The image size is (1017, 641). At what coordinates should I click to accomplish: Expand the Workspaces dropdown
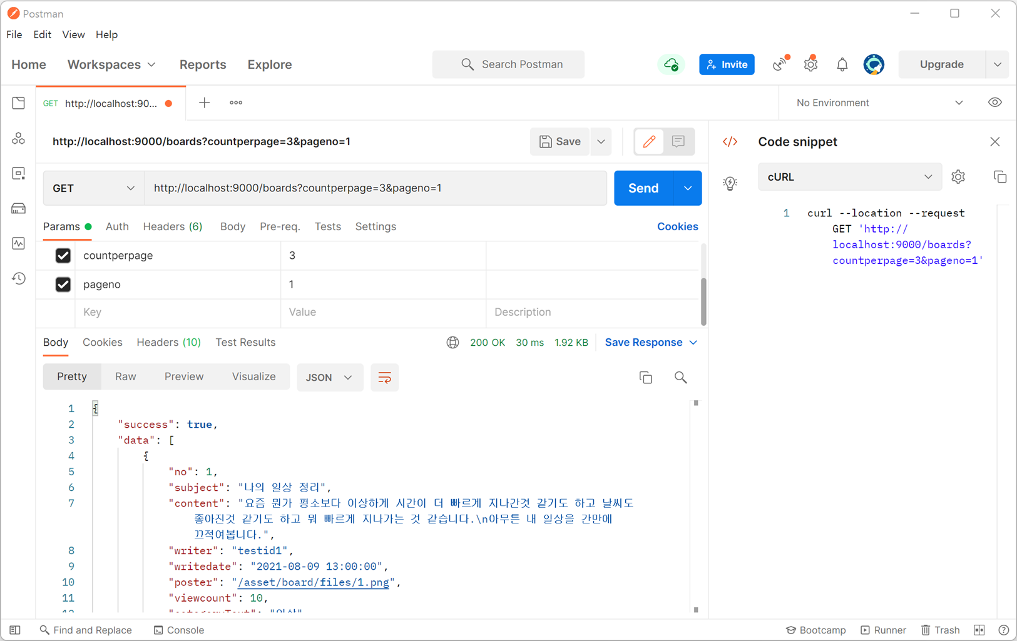pos(111,64)
